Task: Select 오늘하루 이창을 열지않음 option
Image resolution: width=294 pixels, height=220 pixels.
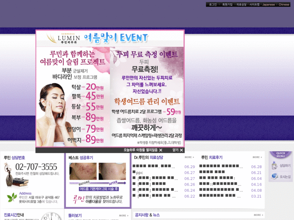Action: tap(143, 150)
